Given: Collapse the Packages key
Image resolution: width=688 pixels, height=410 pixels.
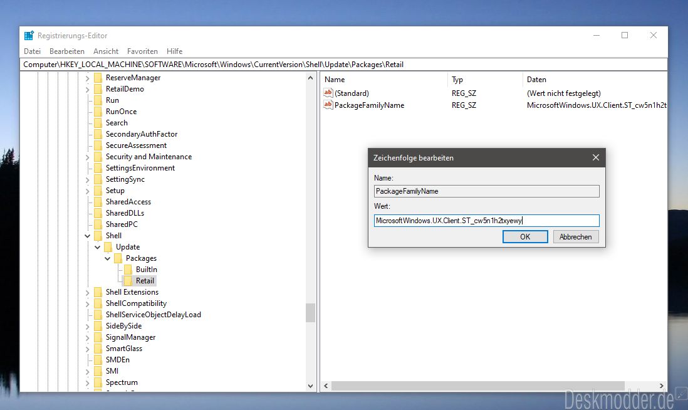Looking at the screenshot, I should click(x=108, y=258).
